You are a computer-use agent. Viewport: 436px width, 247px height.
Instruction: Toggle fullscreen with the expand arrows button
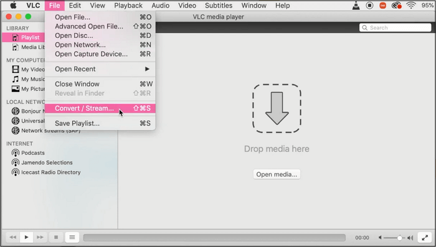coord(425,238)
